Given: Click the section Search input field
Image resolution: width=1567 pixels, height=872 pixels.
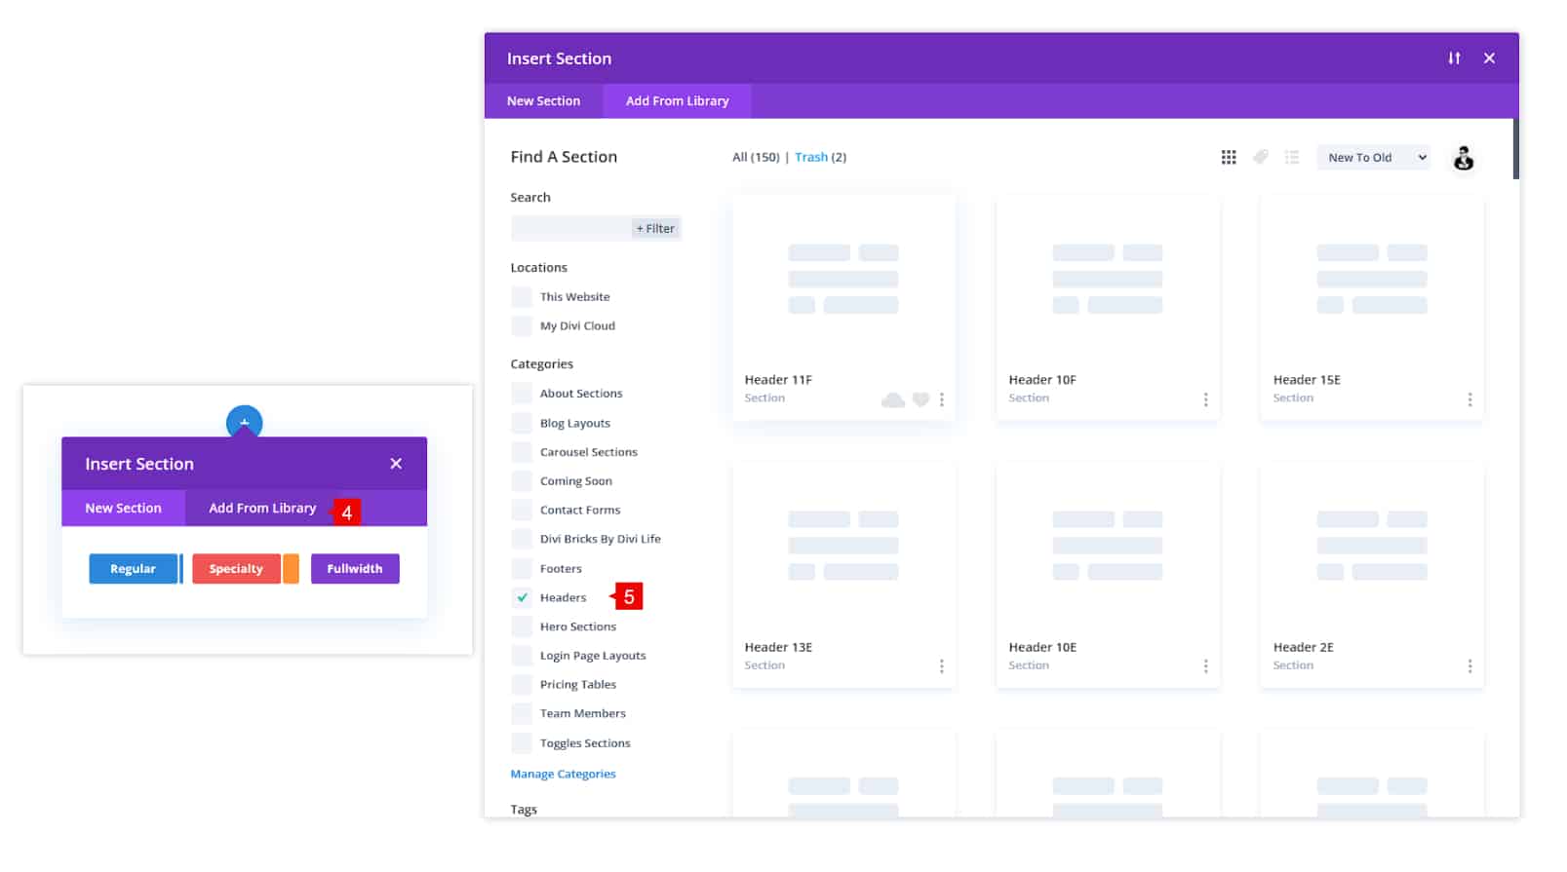Looking at the screenshot, I should pos(570,229).
